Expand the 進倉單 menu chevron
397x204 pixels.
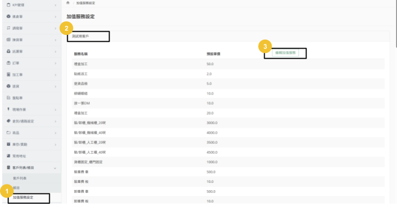[55, 17]
